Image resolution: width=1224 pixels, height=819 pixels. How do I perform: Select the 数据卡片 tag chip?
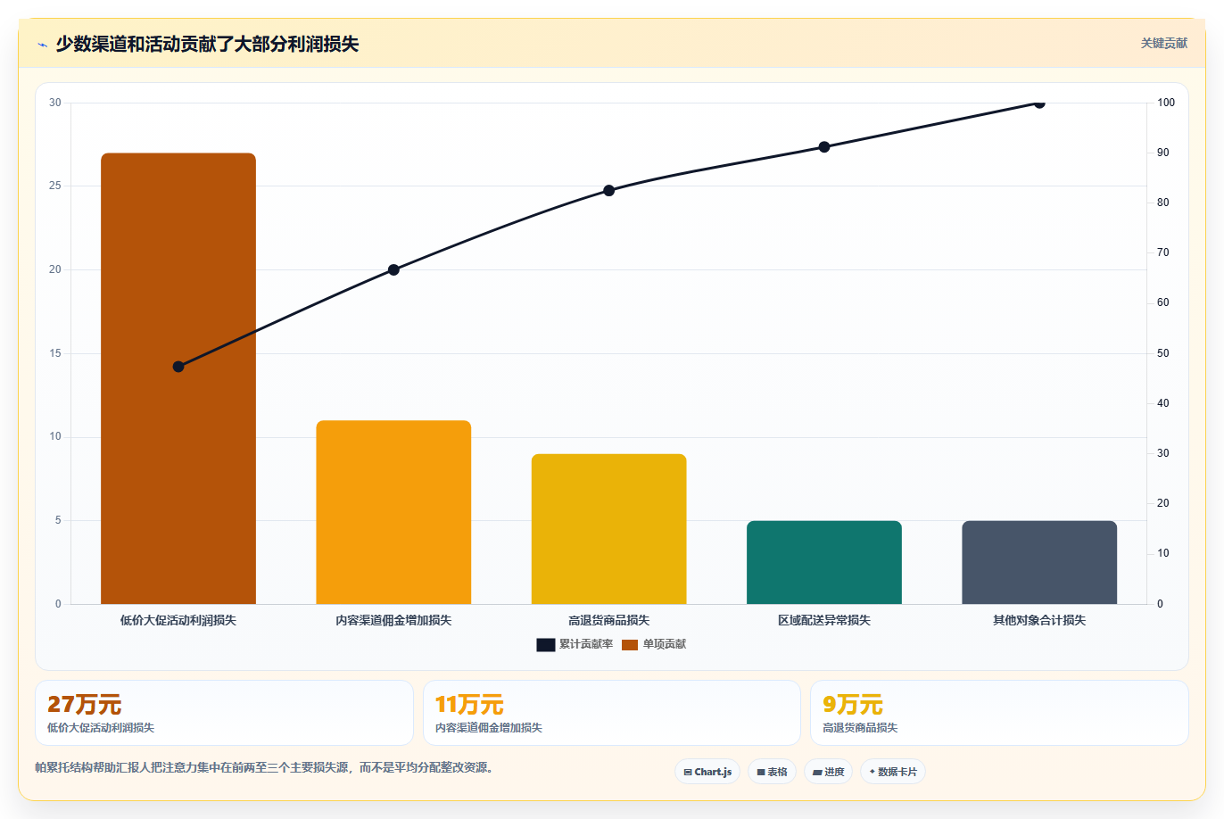pos(893,772)
